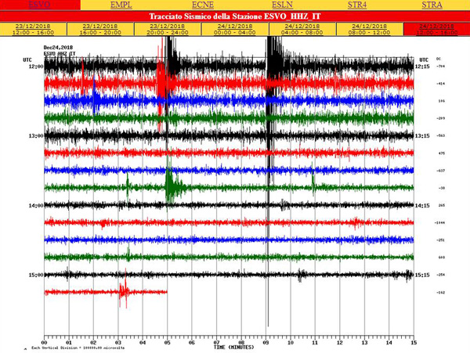Click the red event on the last trace

[122, 292]
